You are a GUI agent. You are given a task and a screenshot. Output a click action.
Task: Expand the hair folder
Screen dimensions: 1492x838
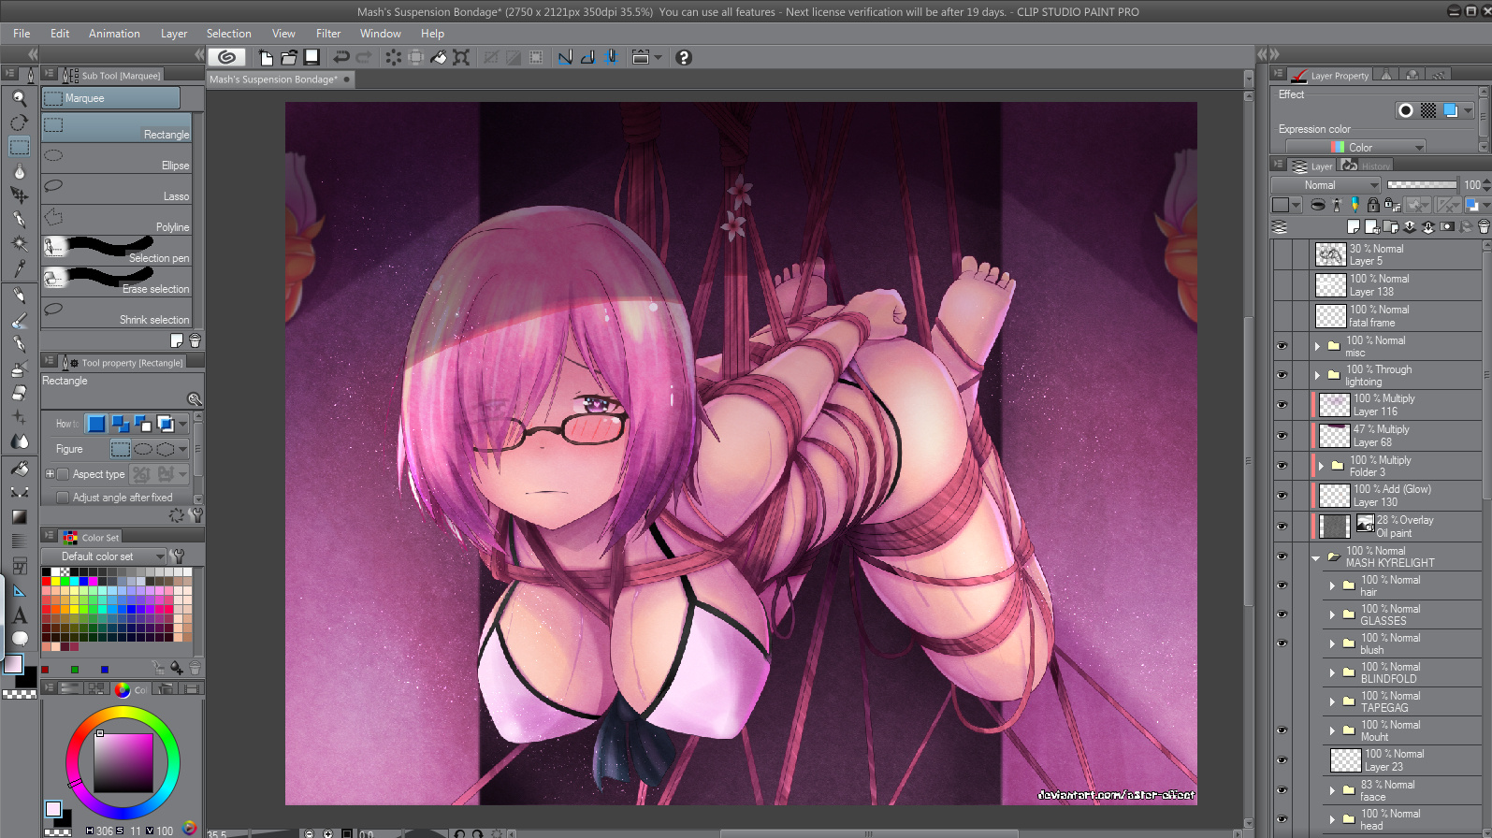click(1332, 585)
